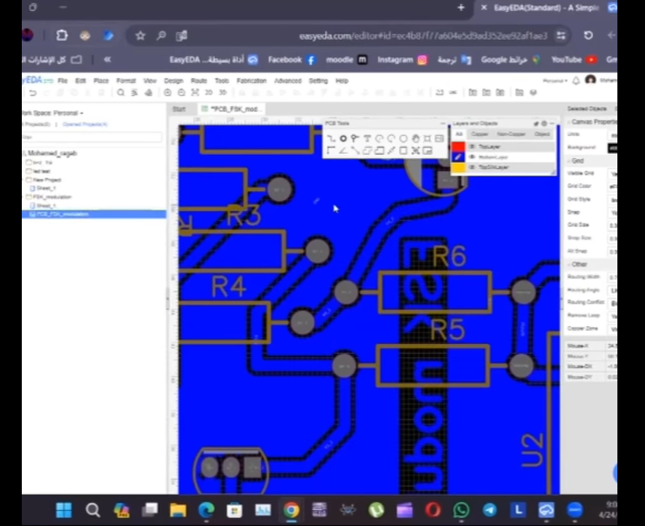Click the Zoom In magnifier icon

(x=168, y=92)
